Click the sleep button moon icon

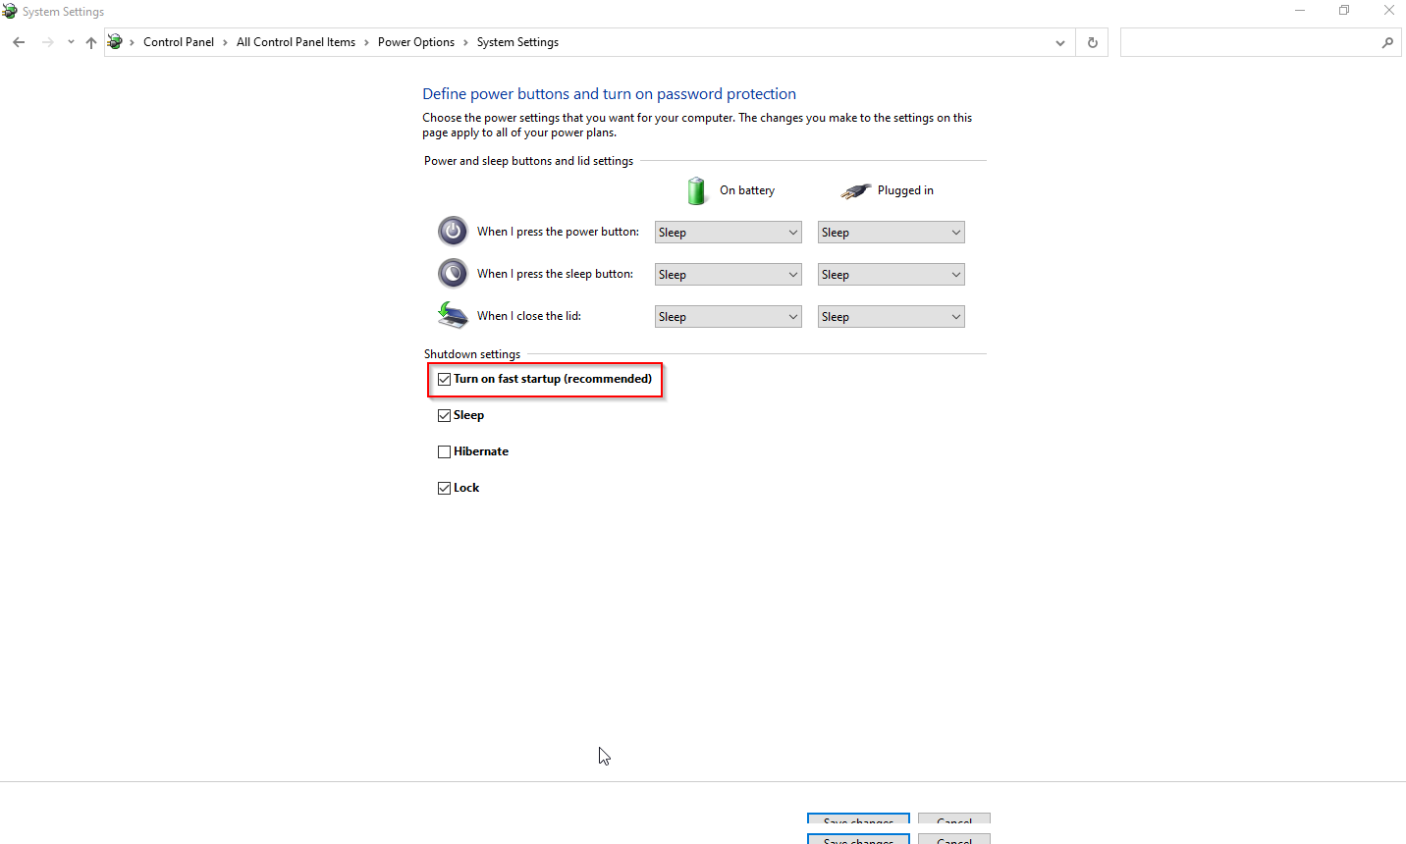click(x=453, y=273)
